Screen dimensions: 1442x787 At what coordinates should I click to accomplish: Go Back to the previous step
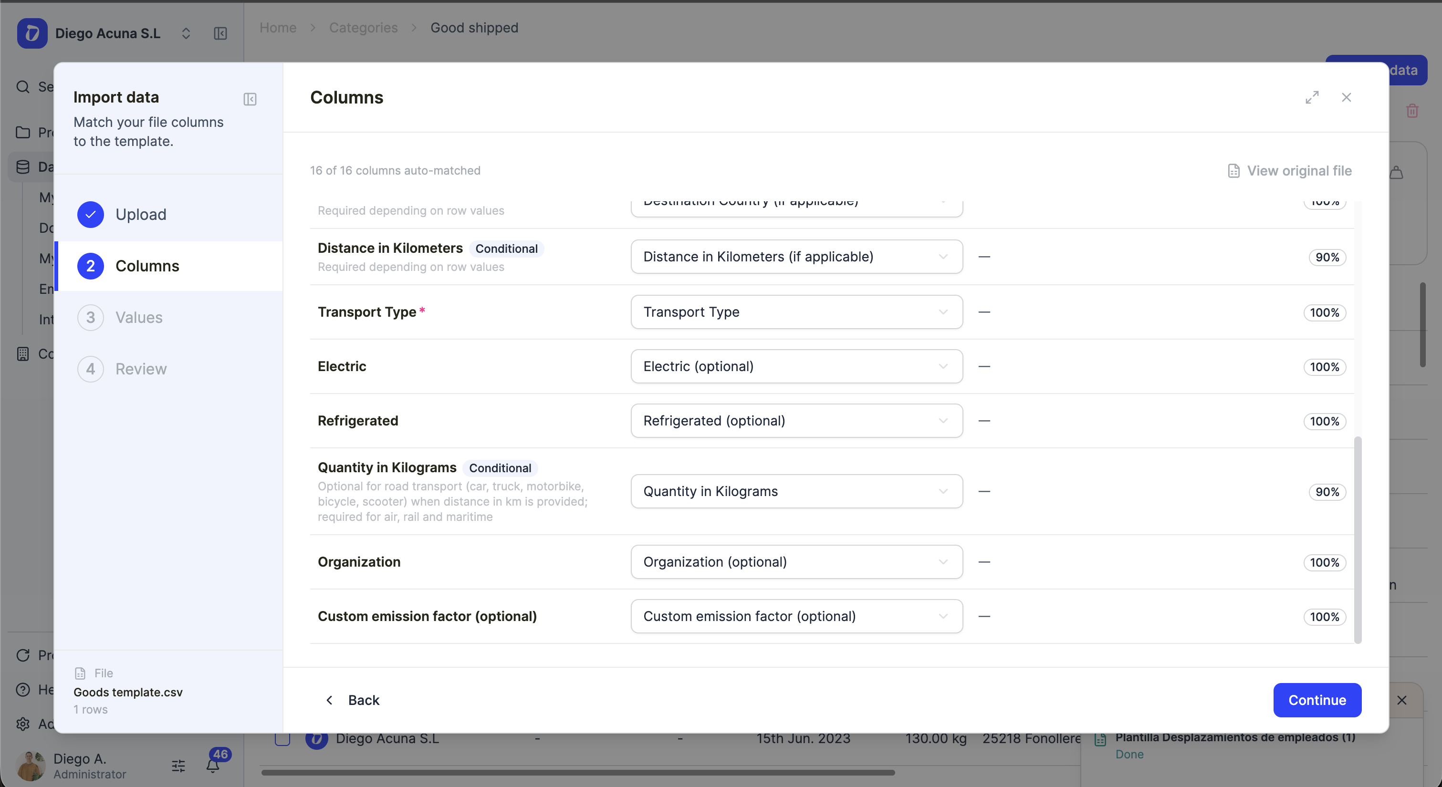353,700
